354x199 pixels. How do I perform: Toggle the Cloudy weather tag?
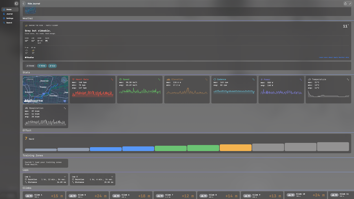(x=30, y=66)
